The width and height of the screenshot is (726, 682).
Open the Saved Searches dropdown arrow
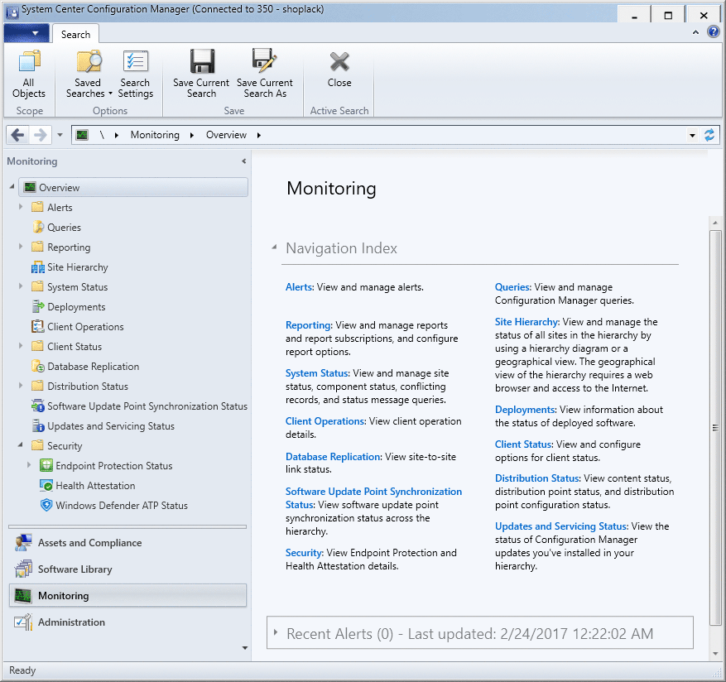(110, 94)
